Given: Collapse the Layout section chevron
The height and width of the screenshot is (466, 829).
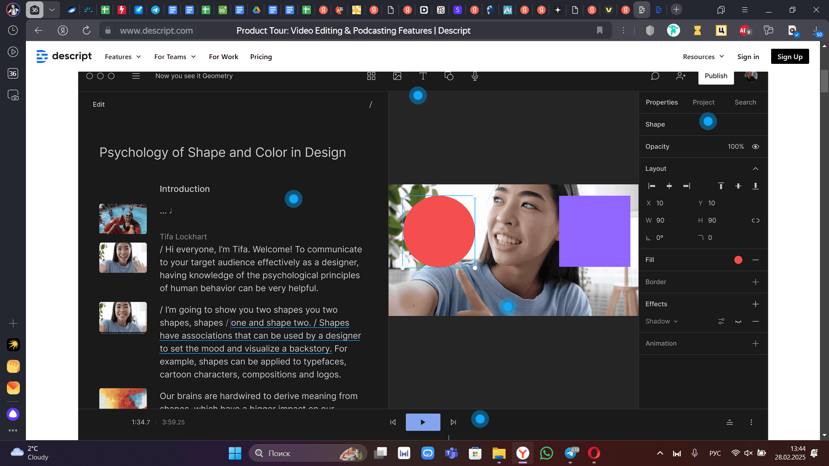Looking at the screenshot, I should pos(755,169).
